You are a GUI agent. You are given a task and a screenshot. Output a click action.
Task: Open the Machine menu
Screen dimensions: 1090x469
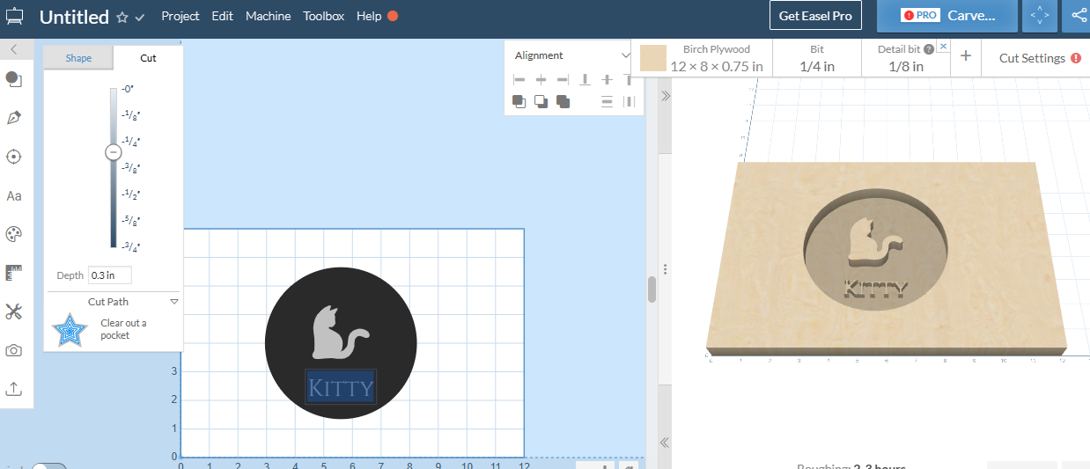point(268,16)
